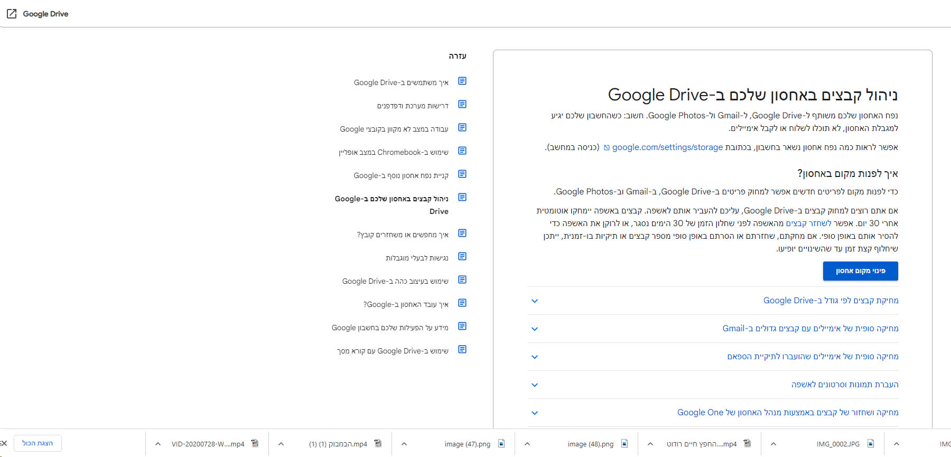
Task: Select the article icon for 'מידע על הפעילות שלכם'
Action: click(462, 326)
